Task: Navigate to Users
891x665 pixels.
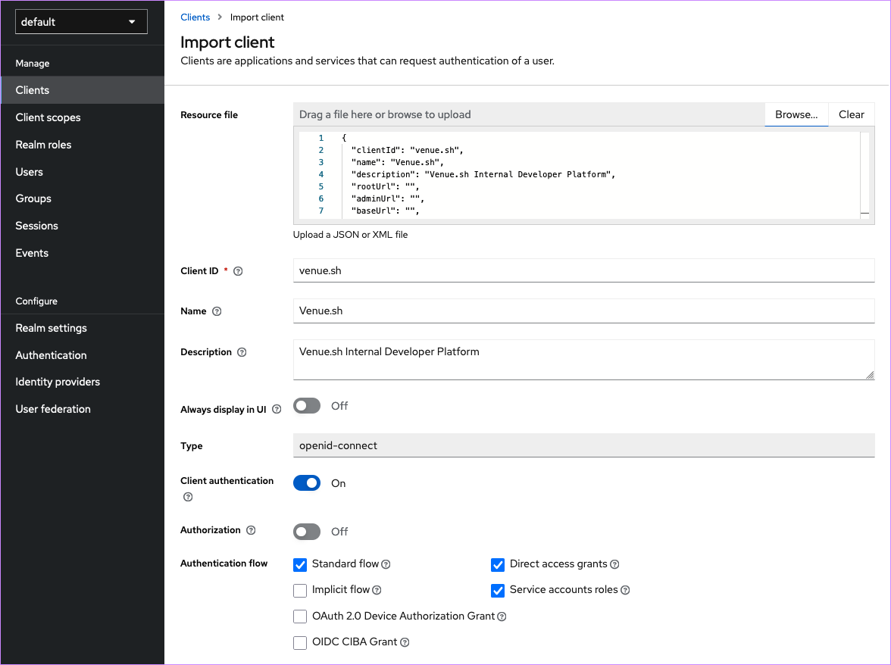Action: tap(83, 172)
